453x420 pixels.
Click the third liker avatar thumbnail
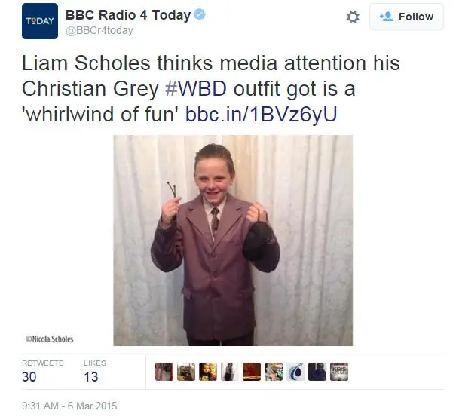[208, 372]
